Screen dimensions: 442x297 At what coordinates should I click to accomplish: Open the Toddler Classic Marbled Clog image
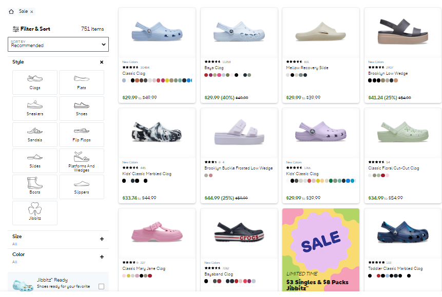[x=403, y=233]
